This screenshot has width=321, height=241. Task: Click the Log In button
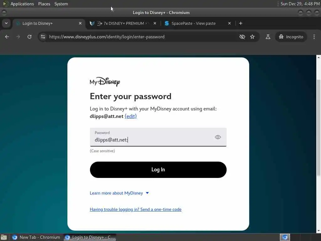(158, 170)
